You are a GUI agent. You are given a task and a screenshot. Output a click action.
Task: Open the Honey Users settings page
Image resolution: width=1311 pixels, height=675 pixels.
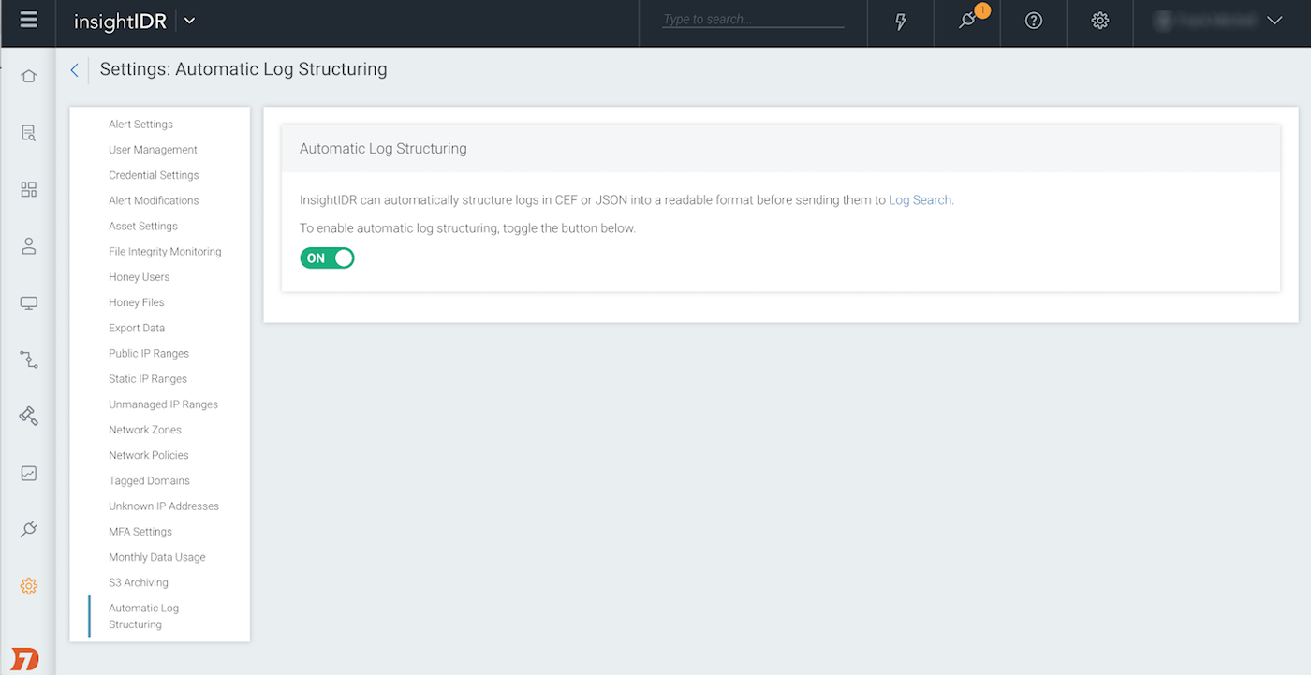139,277
